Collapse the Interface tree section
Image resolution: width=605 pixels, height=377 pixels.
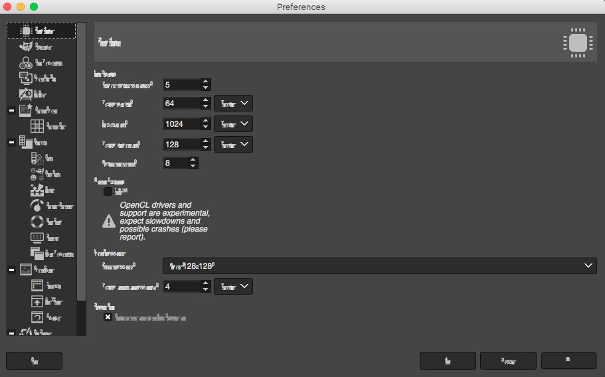point(11,142)
